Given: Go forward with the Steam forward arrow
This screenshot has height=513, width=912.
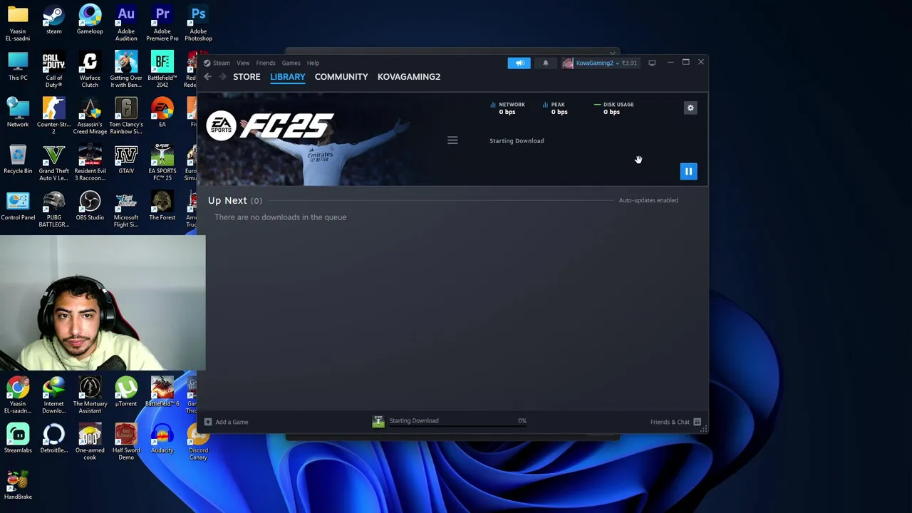Looking at the screenshot, I should (222, 76).
